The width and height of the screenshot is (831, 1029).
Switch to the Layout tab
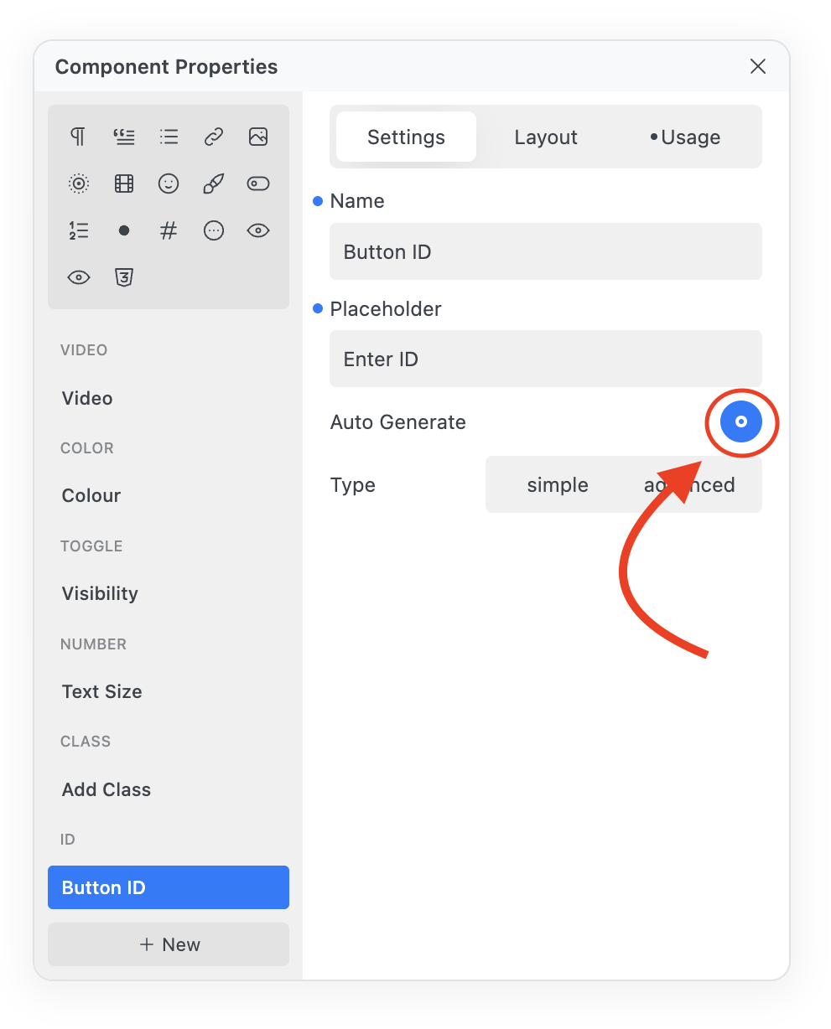click(546, 137)
